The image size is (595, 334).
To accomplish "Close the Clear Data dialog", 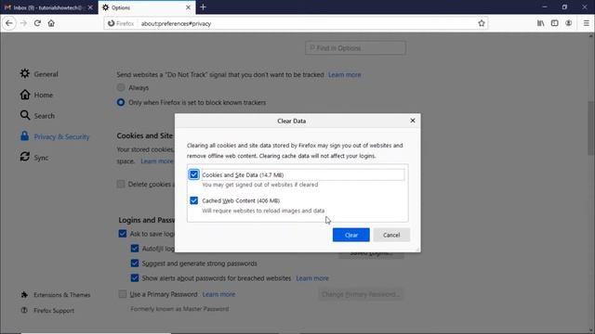I will (413, 121).
